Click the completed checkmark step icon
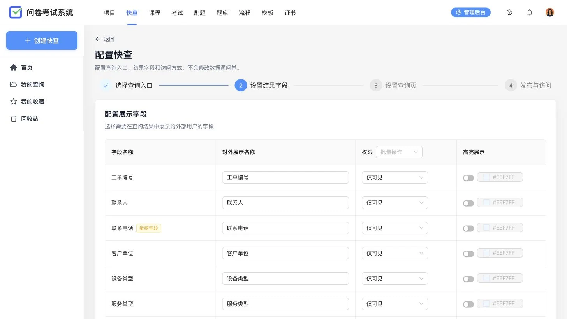Image resolution: width=567 pixels, height=319 pixels. (x=106, y=85)
